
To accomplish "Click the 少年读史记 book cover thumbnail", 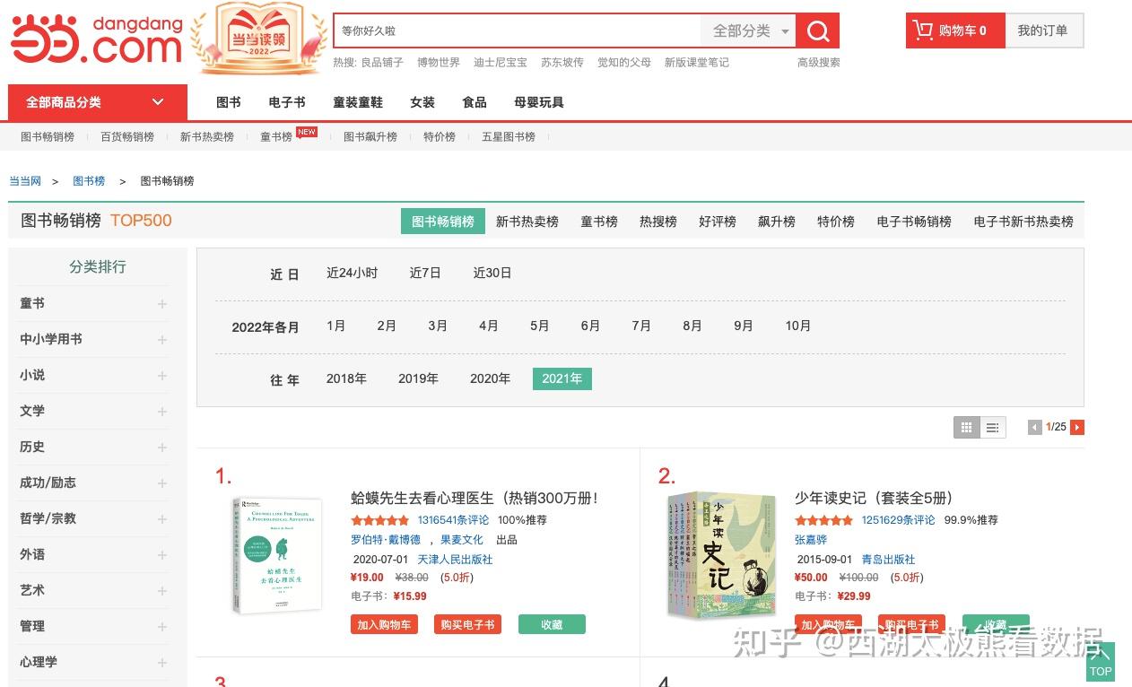I will click(720, 555).
